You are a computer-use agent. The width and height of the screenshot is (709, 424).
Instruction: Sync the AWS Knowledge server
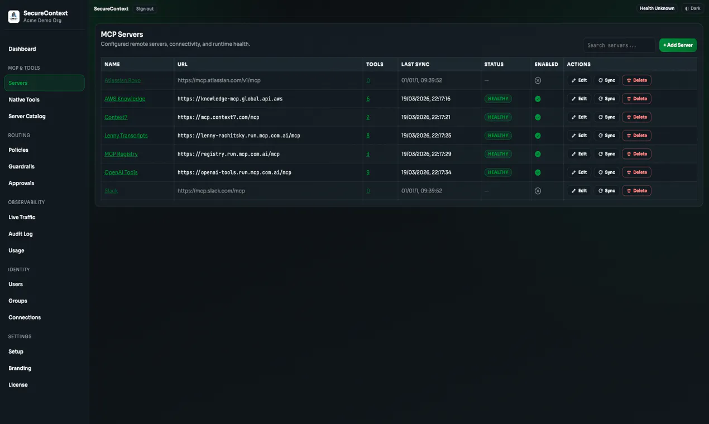point(607,99)
